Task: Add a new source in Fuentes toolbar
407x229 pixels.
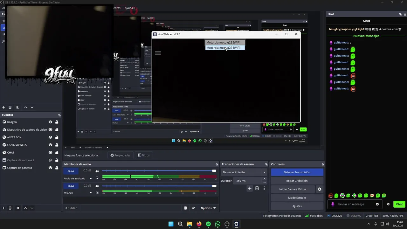Action: pos(3,208)
